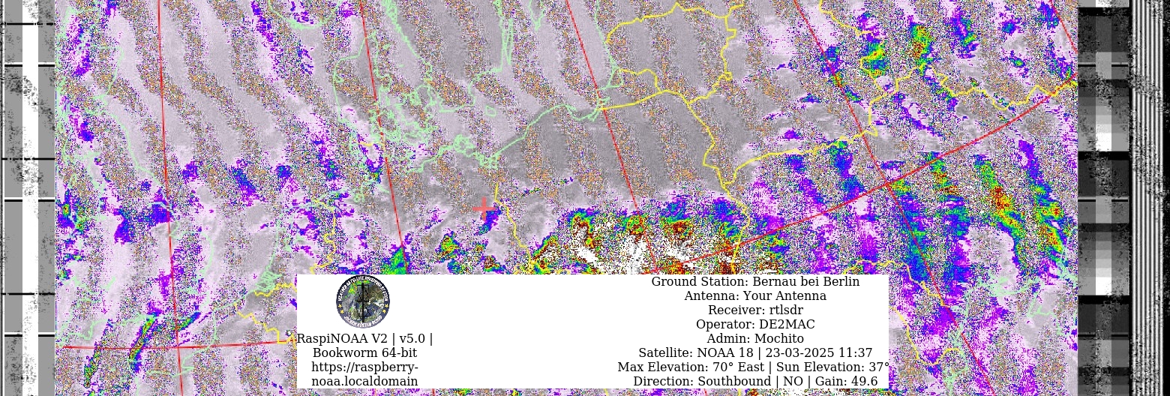Click the 'Direction: Southbound' gain line
The width and height of the screenshot is (1170, 396).
[x=755, y=382]
